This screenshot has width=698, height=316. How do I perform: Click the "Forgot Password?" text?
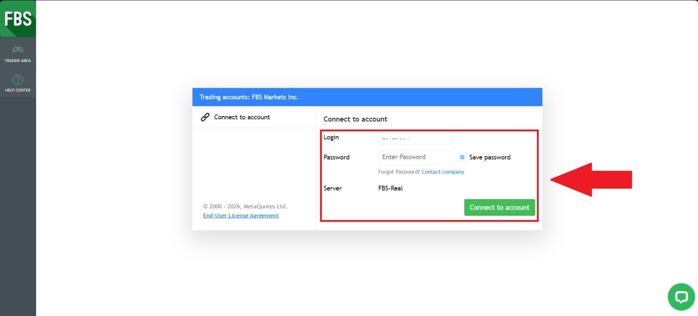(x=399, y=172)
